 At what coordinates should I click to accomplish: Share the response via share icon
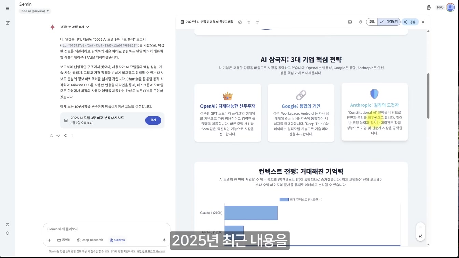click(65, 135)
